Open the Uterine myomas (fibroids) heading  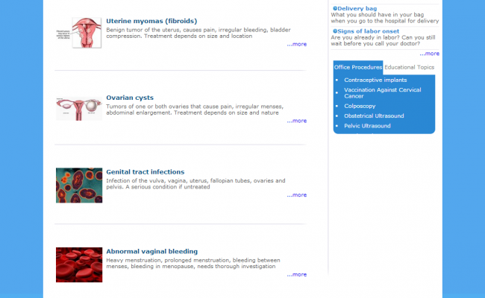(151, 21)
